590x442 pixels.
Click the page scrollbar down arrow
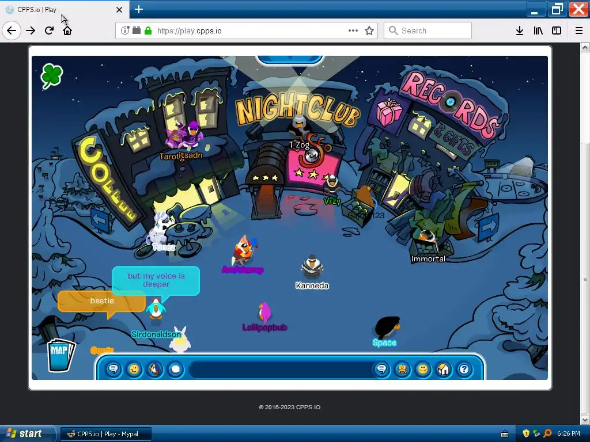point(585,419)
